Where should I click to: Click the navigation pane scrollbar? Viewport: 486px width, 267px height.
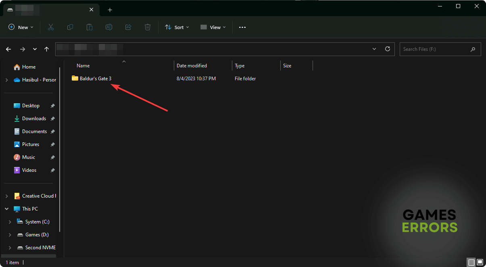pos(60,149)
